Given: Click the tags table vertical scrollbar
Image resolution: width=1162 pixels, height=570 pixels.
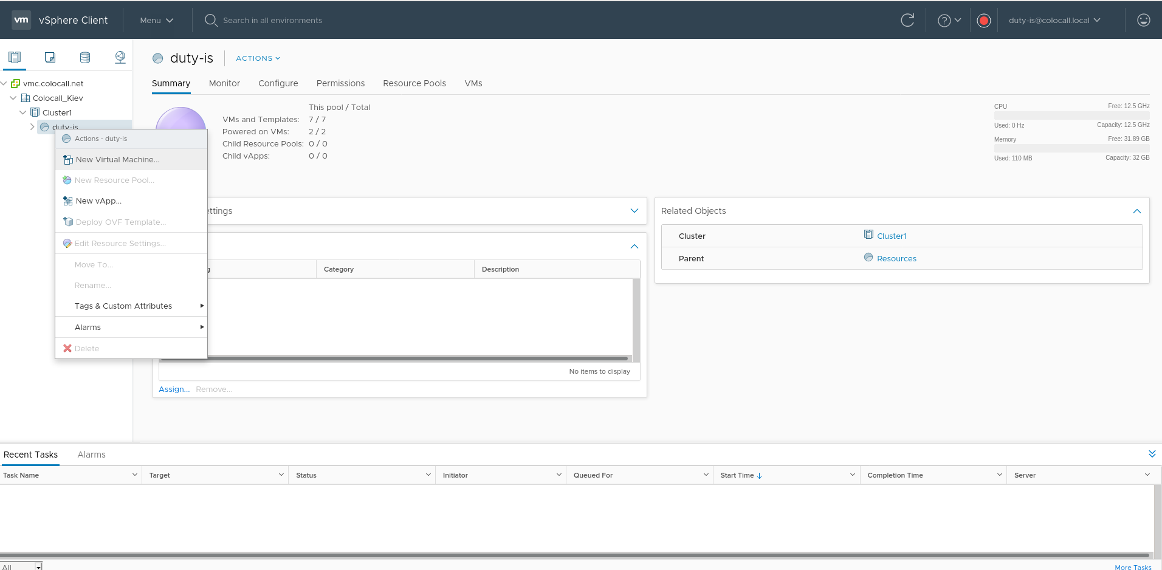Looking at the screenshot, I should 636,316.
